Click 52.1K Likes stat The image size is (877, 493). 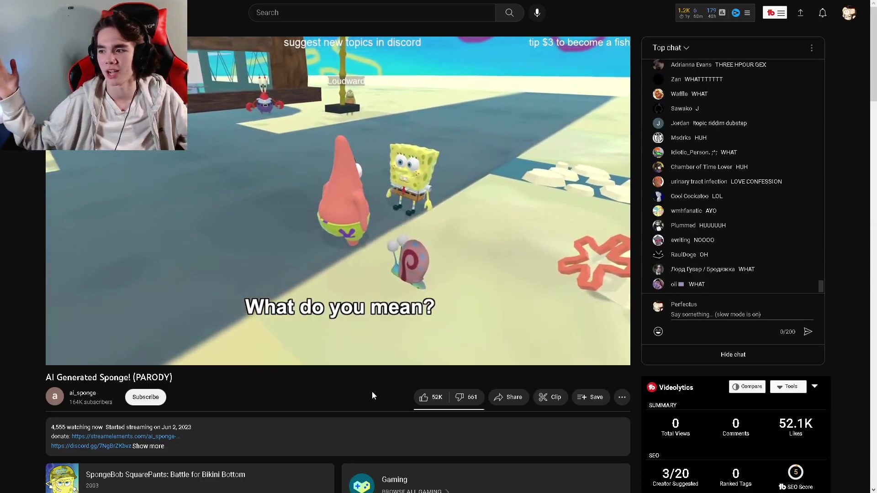point(796,427)
